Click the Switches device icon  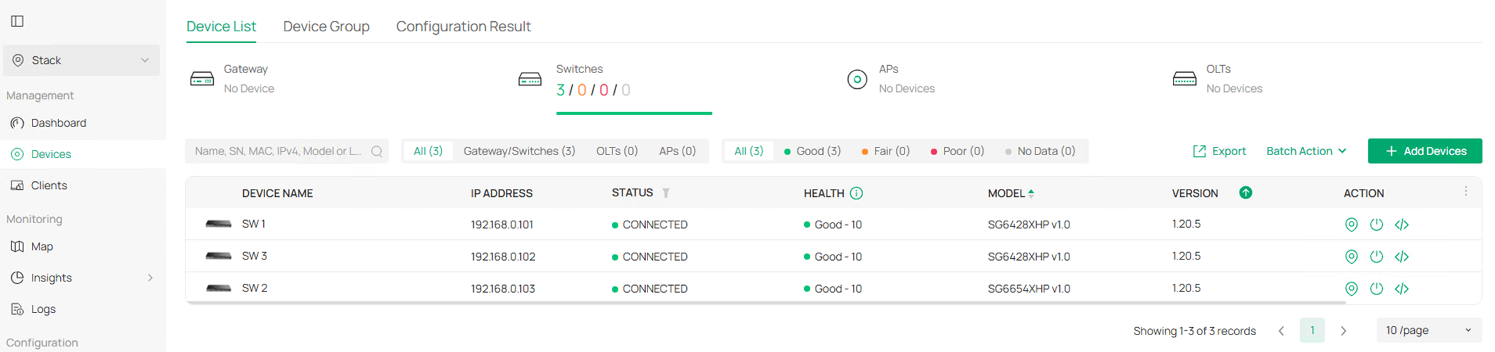(530, 79)
